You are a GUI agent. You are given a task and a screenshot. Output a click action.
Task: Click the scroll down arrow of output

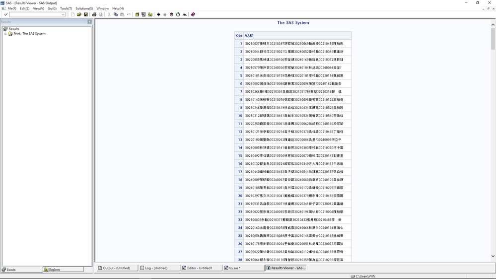pyautogui.click(x=493, y=256)
